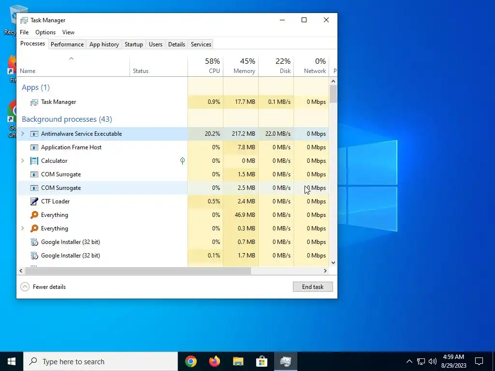Sort by the Name column header
Viewport: 495px width, 371px height.
point(73,66)
